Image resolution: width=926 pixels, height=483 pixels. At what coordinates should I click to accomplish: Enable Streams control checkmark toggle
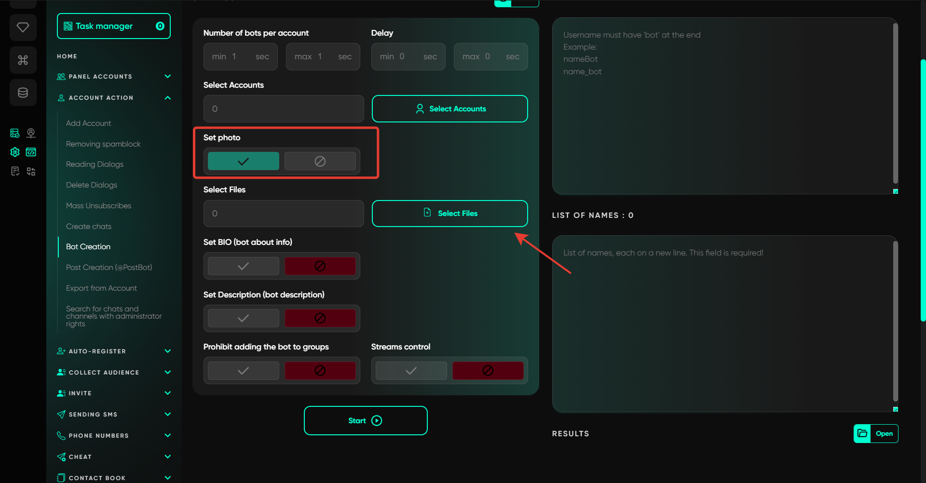pos(411,371)
